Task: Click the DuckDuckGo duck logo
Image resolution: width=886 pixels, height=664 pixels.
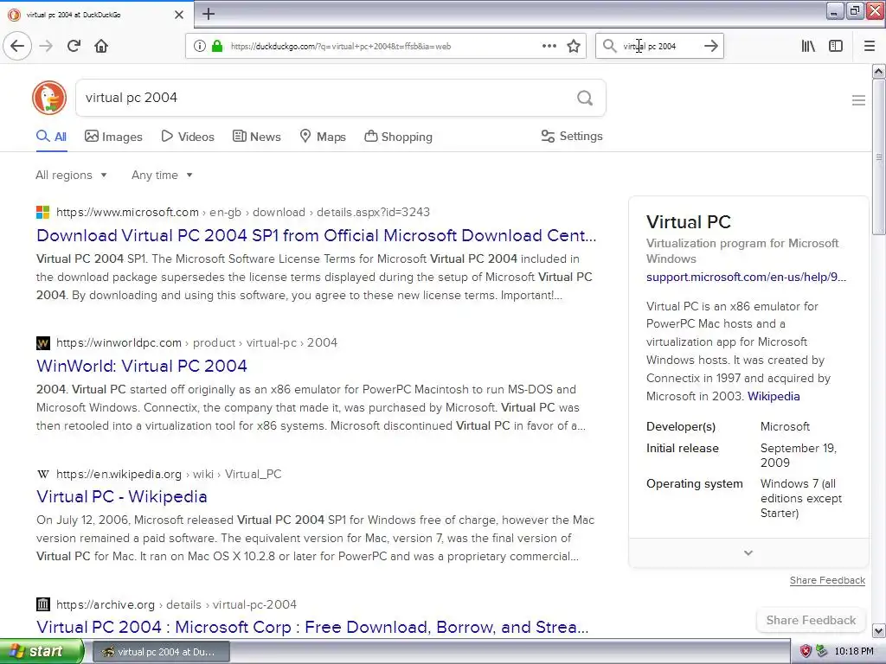Action: (x=49, y=98)
